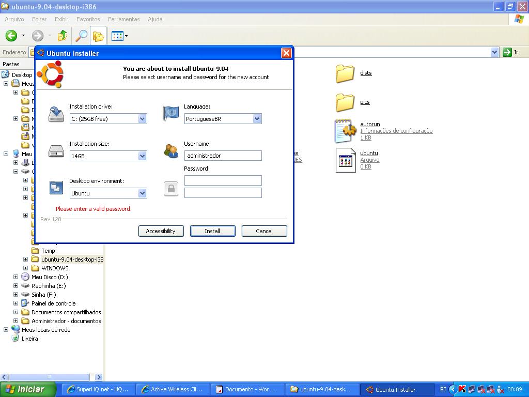The image size is (529, 397).
Task: Select Painel de controle in tree
Action: (x=53, y=303)
